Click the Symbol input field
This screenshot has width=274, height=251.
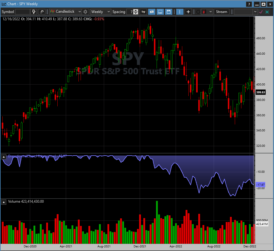tap(23, 12)
